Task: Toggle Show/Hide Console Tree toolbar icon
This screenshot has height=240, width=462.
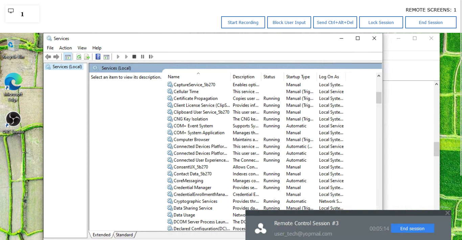Action: [68, 57]
